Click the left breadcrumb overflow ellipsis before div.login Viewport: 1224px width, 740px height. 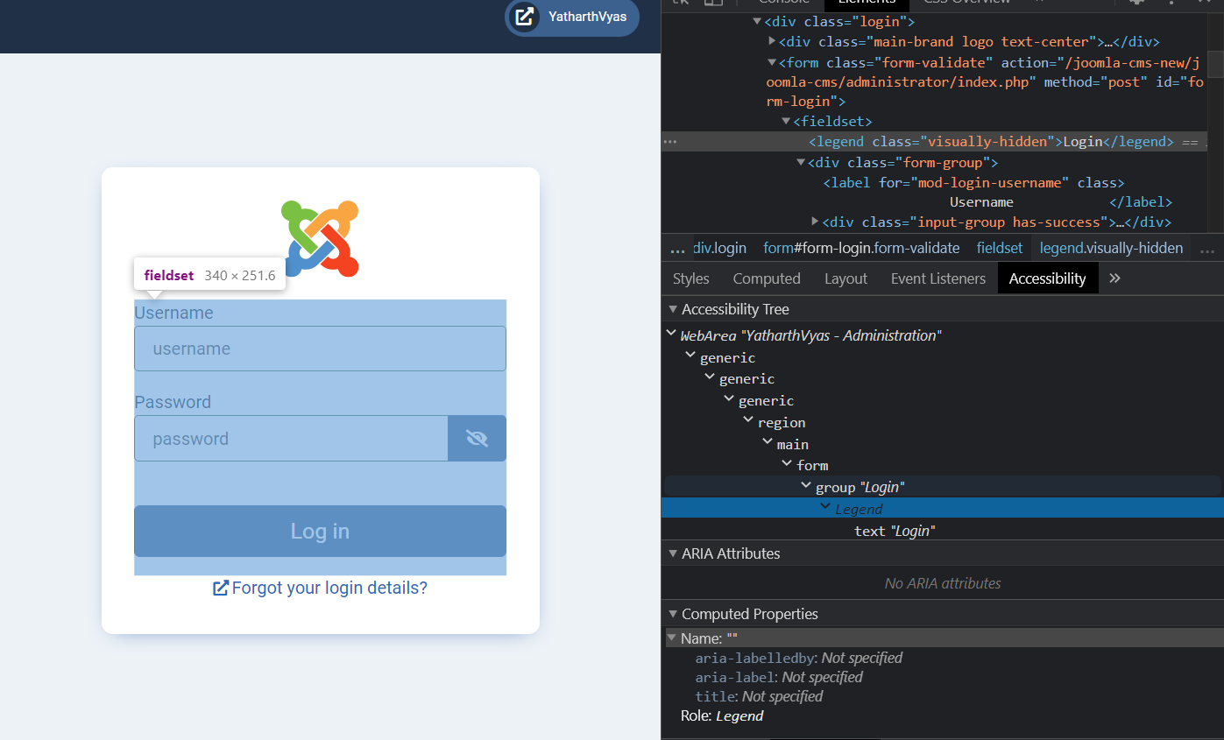click(x=677, y=249)
